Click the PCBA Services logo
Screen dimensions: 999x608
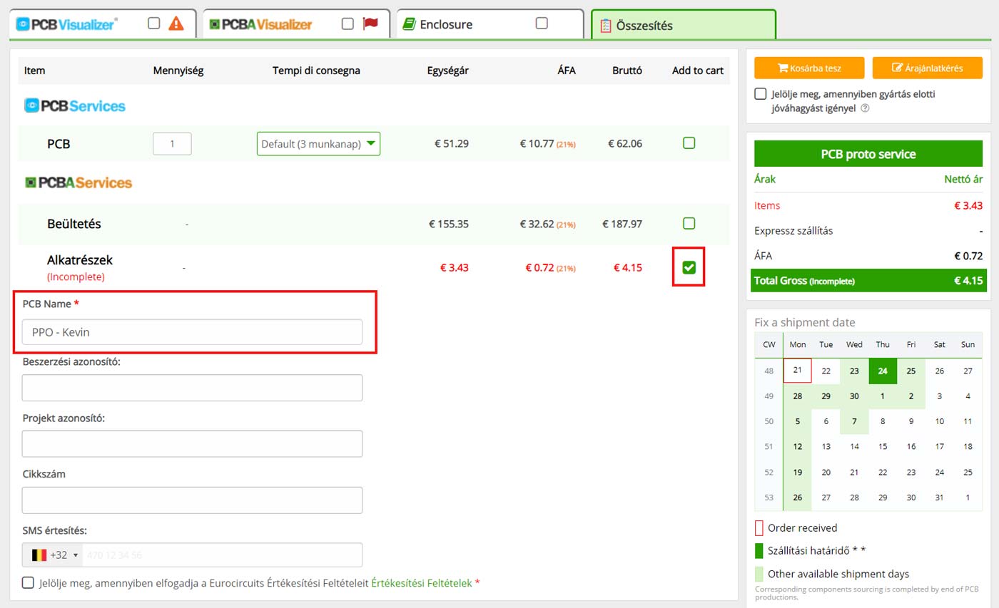click(x=78, y=182)
